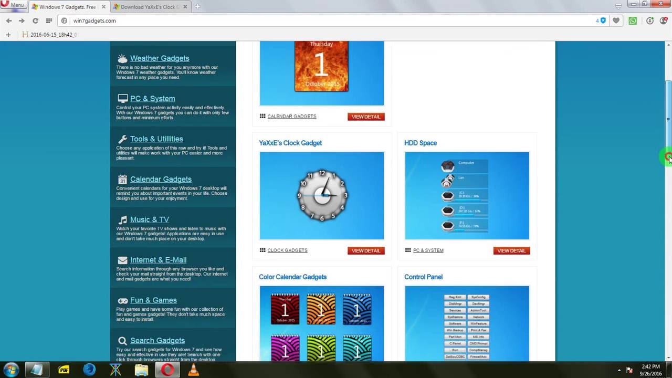This screenshot has height=378, width=672.
Task: Click the Calendar Gadgets sidebar calendar icon
Action: tap(122, 180)
